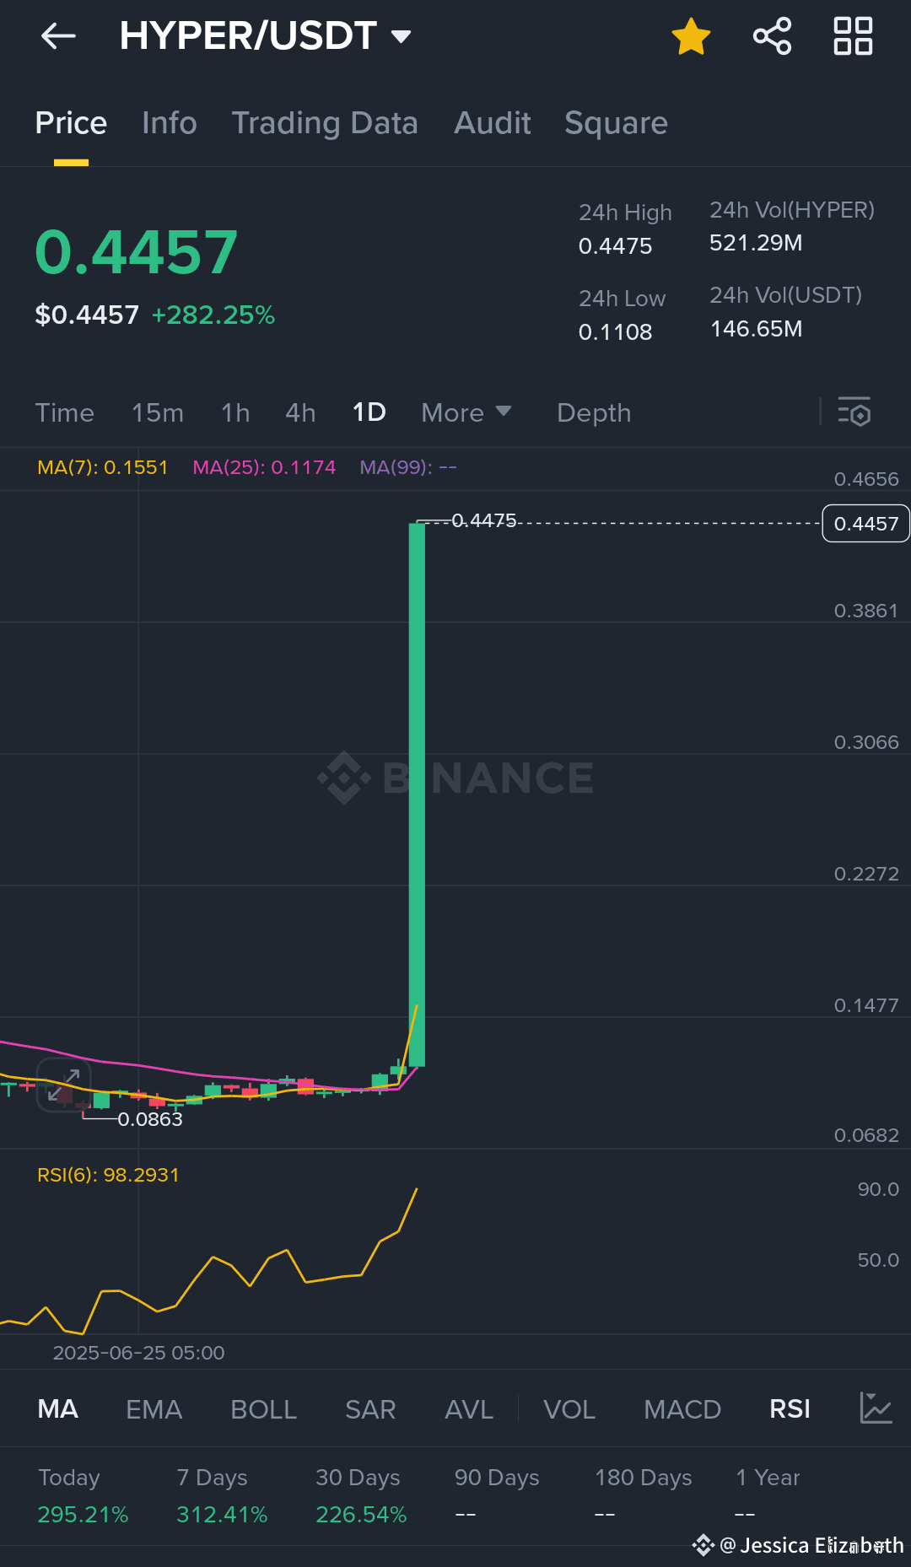This screenshot has height=1567, width=911.
Task: Click the big 0.4457 price figure
Action: [x=137, y=252]
